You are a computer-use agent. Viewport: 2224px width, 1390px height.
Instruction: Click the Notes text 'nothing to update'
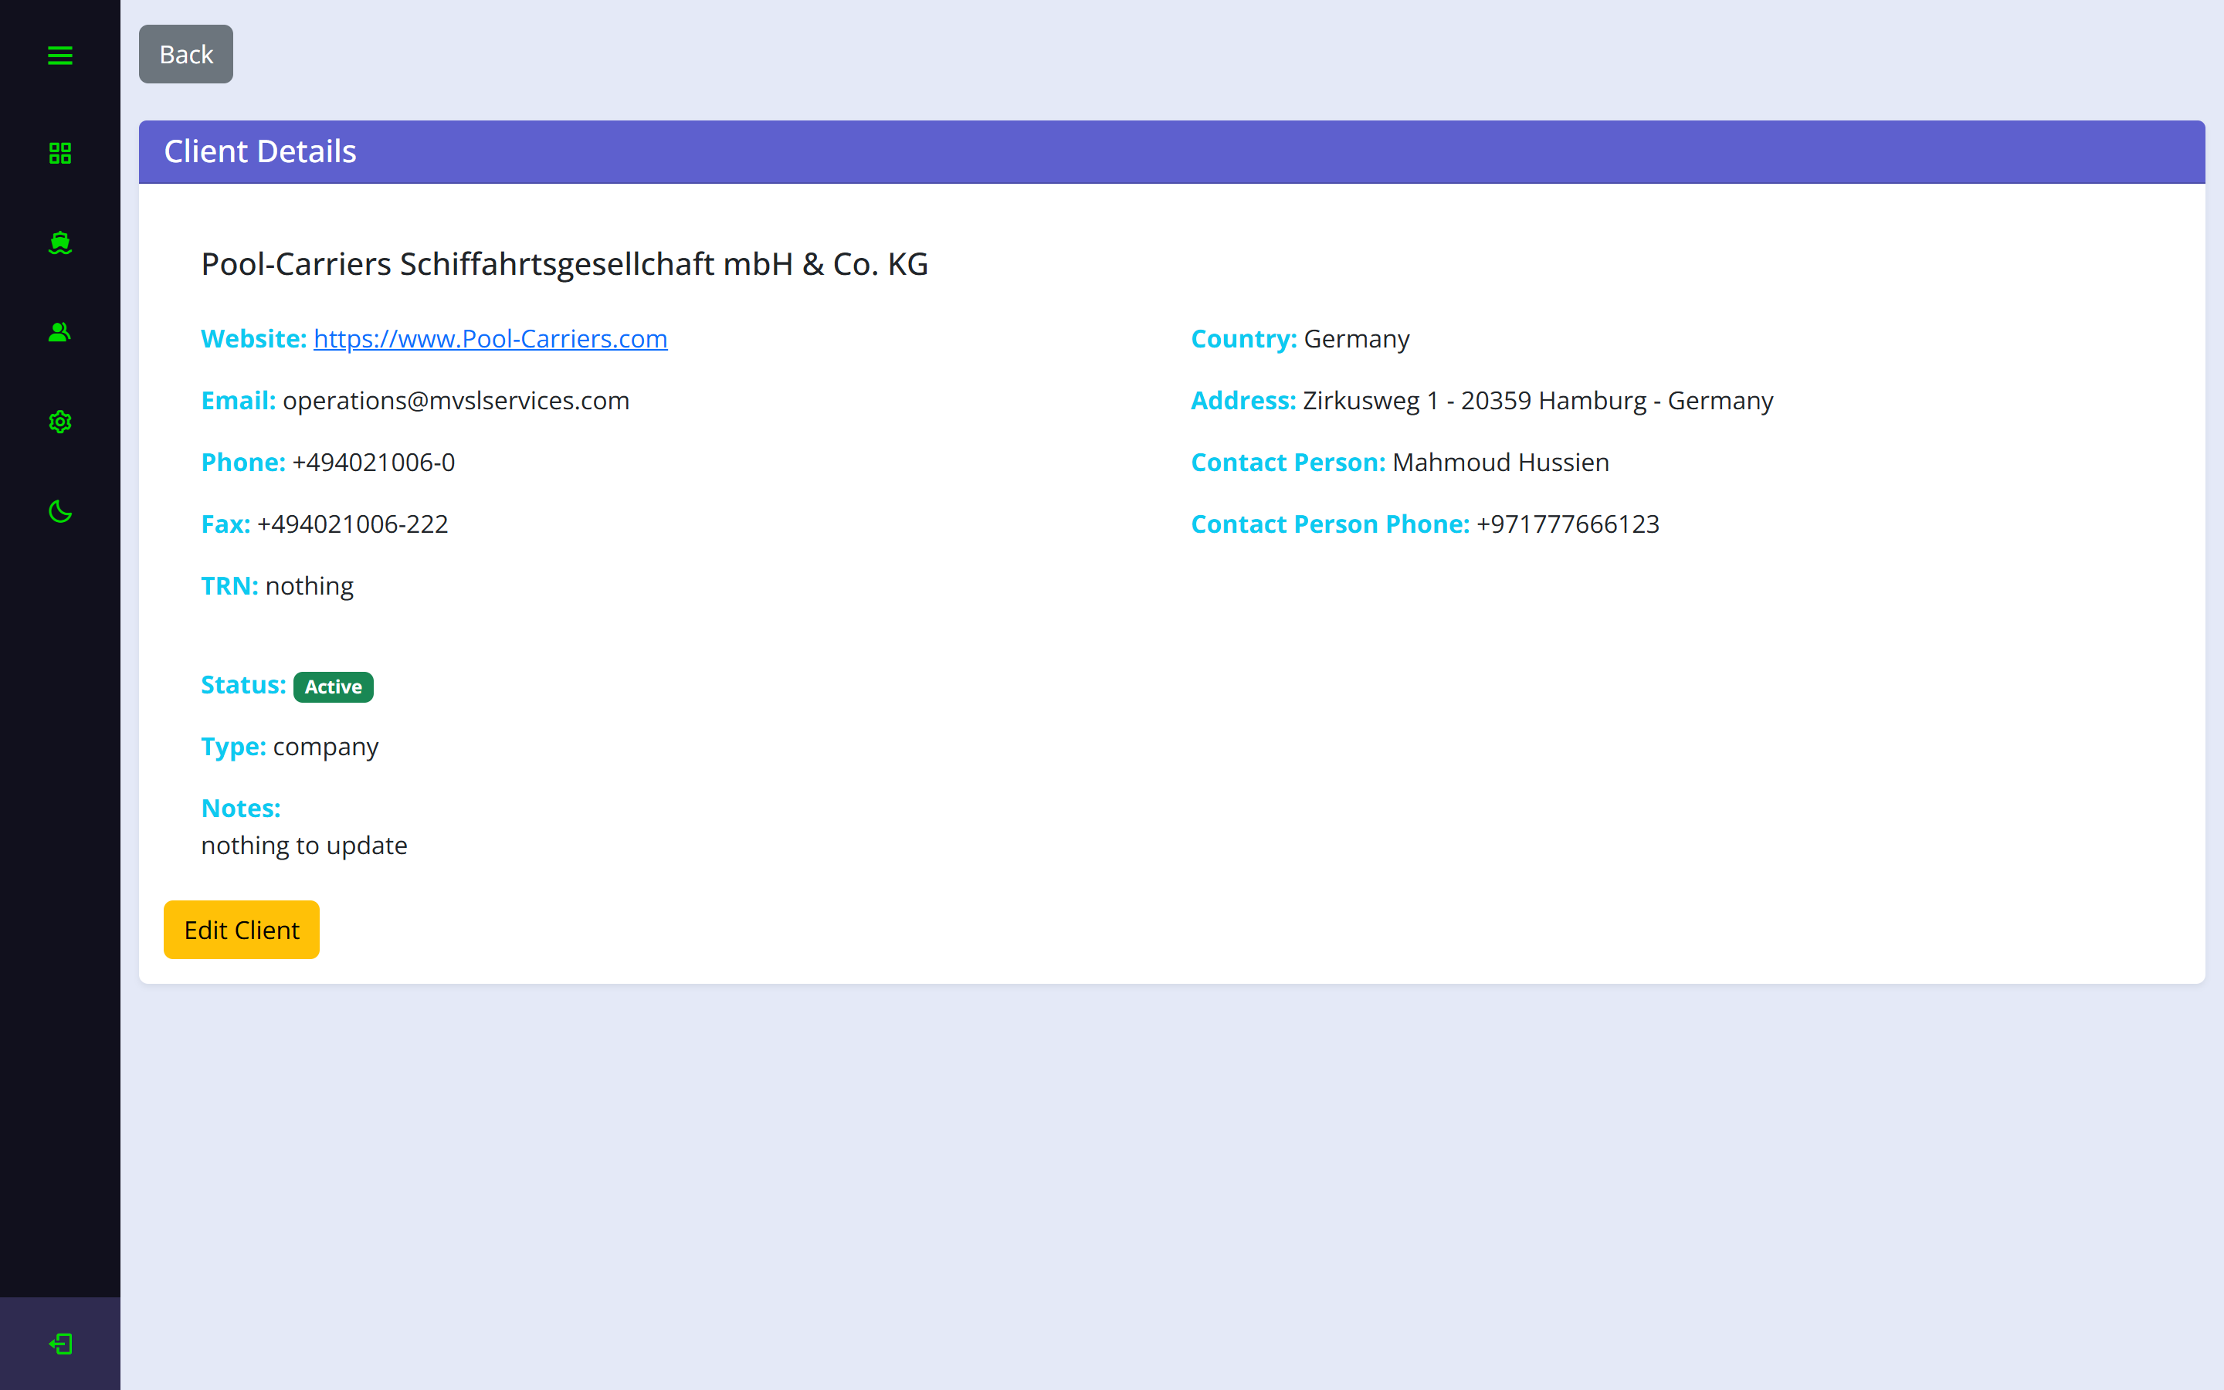coord(303,845)
